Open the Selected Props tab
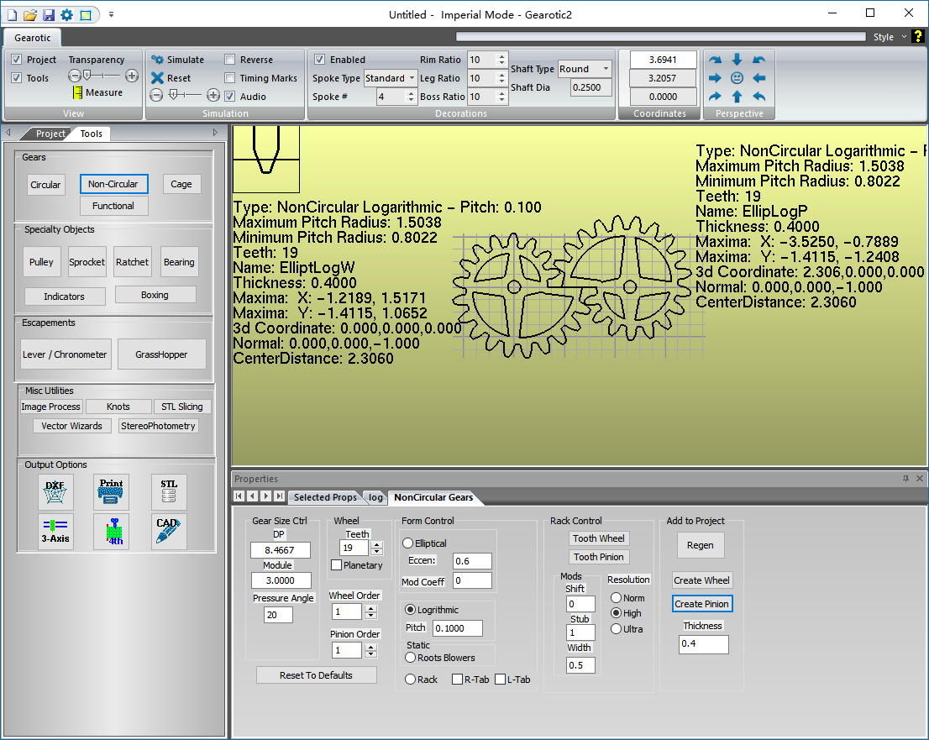 point(325,497)
